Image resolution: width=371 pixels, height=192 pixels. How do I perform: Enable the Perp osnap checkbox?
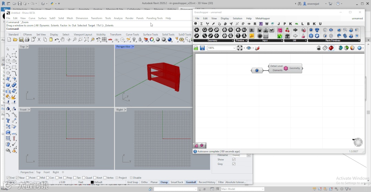[65, 178]
